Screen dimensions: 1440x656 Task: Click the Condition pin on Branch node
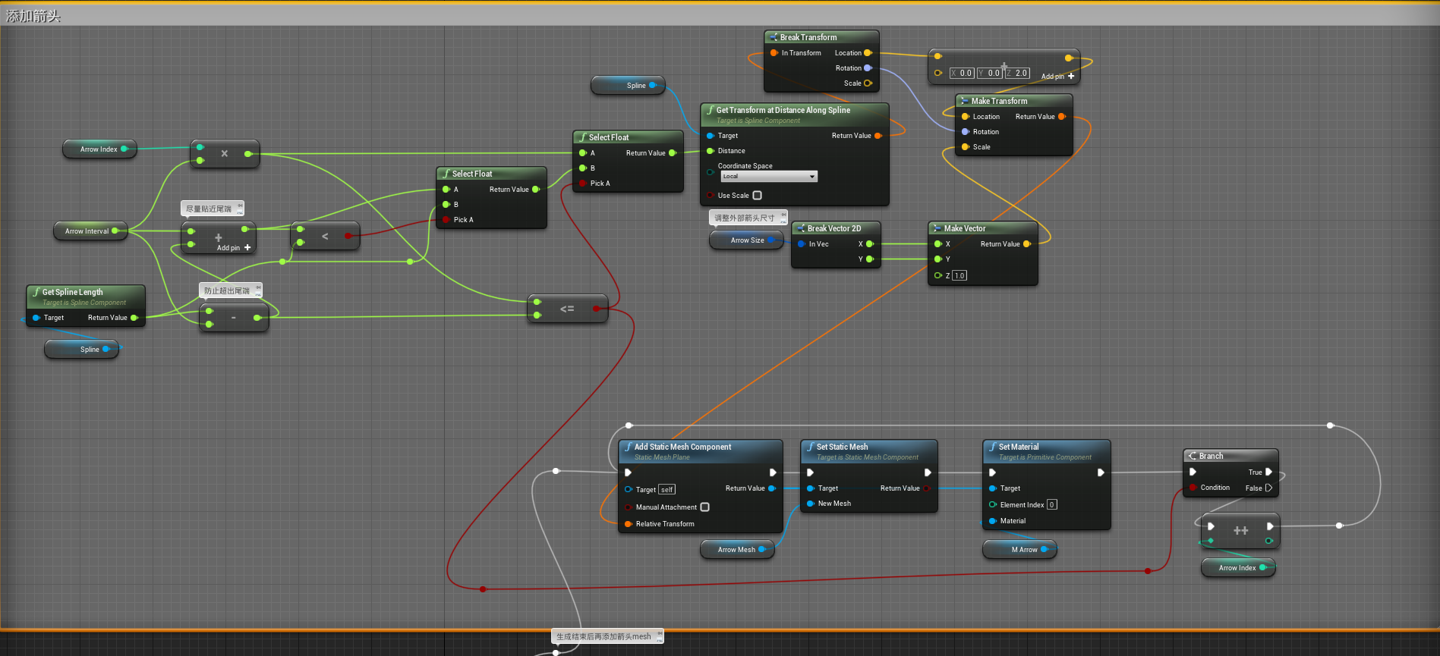point(1193,488)
